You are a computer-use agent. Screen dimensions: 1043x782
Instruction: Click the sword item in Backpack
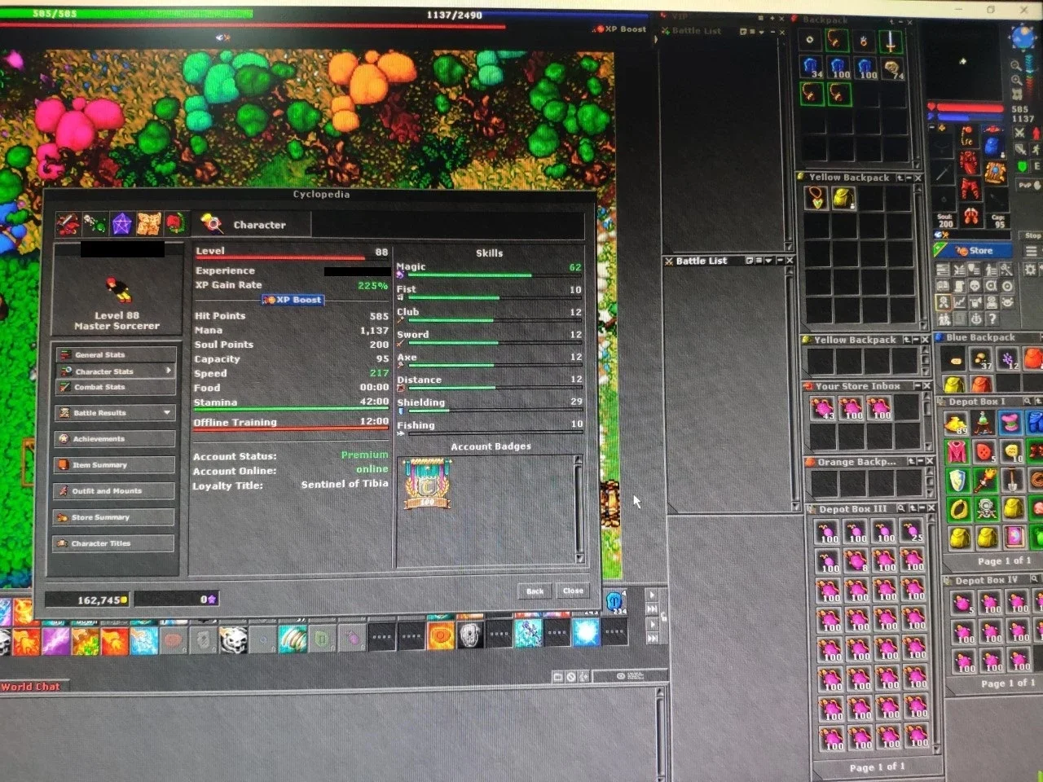coord(891,40)
